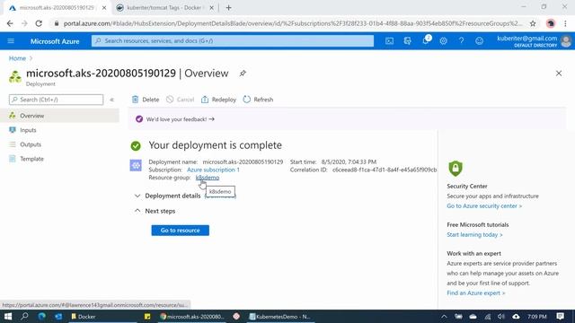Collapse the Next steps section

(x=155, y=211)
